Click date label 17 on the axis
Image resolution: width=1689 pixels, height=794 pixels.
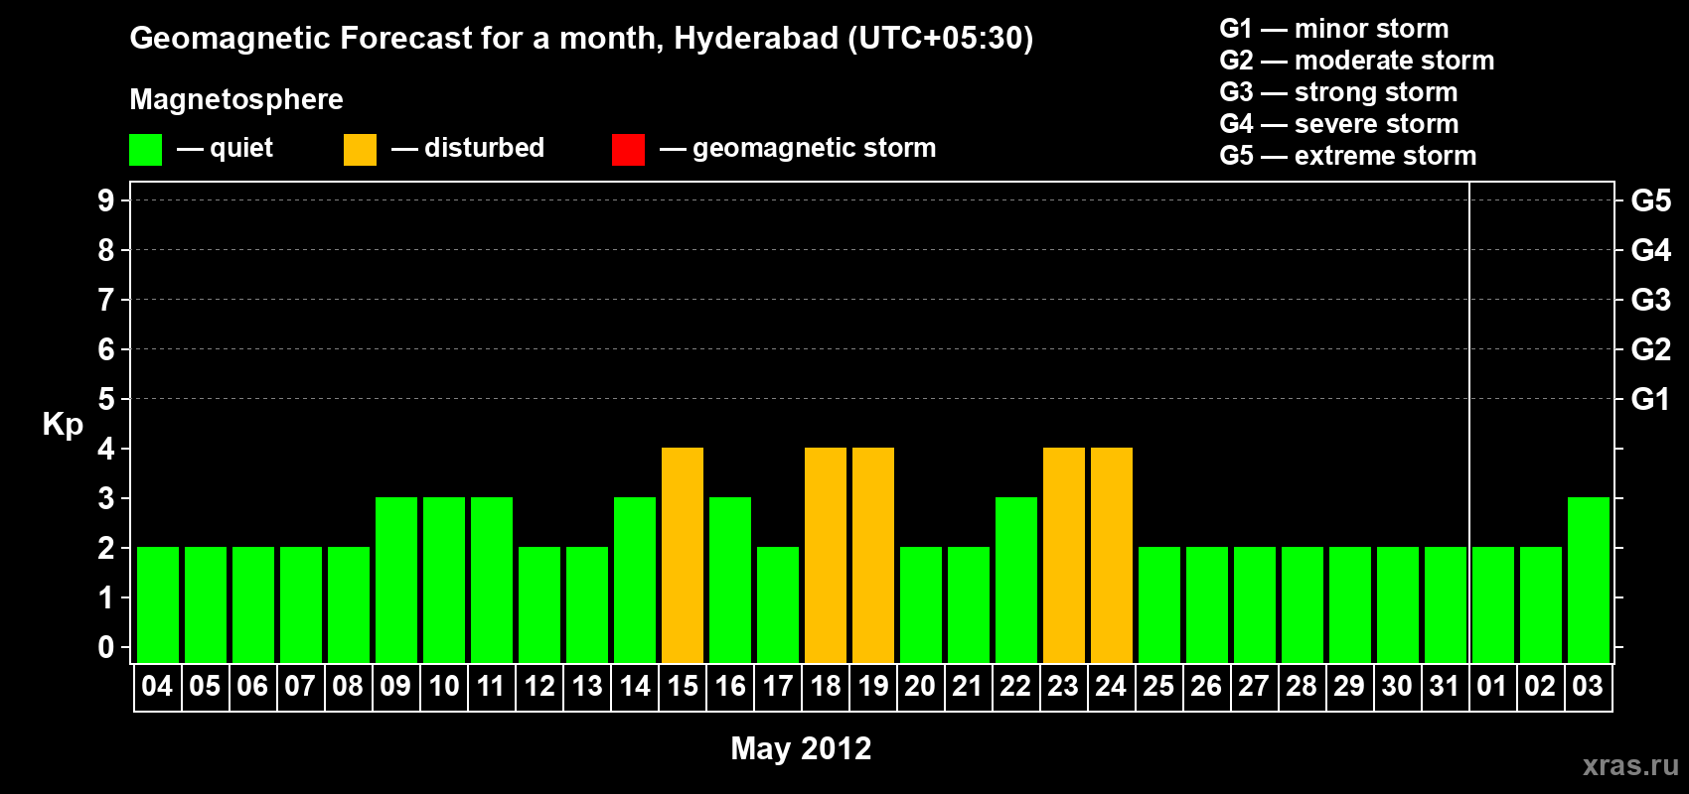[x=778, y=686]
